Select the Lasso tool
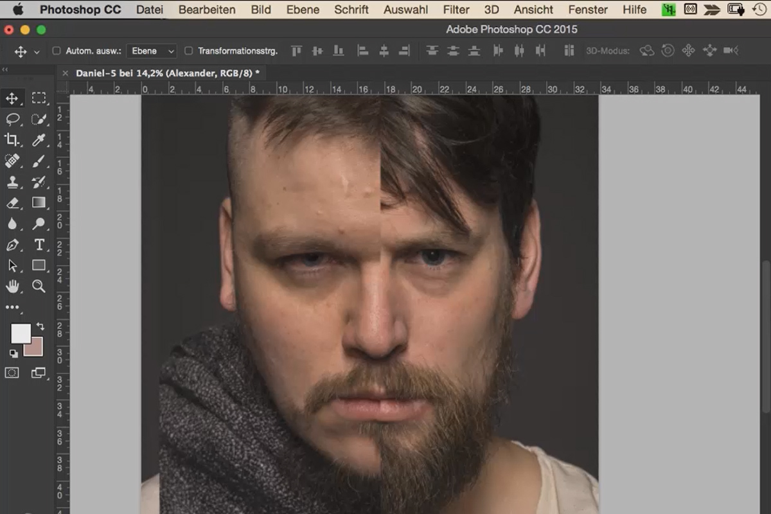 coord(14,120)
